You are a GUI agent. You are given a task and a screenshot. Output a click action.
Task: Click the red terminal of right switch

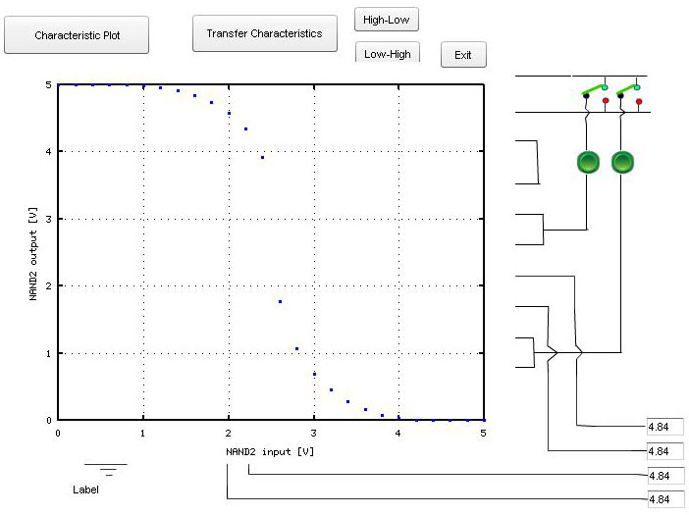(x=639, y=100)
